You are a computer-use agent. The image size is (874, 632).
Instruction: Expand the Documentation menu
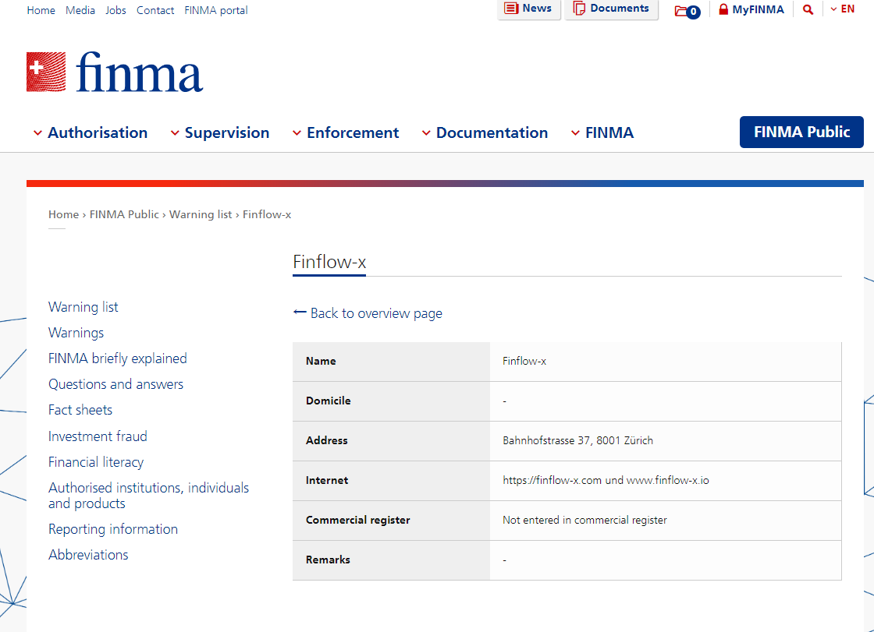(x=485, y=132)
